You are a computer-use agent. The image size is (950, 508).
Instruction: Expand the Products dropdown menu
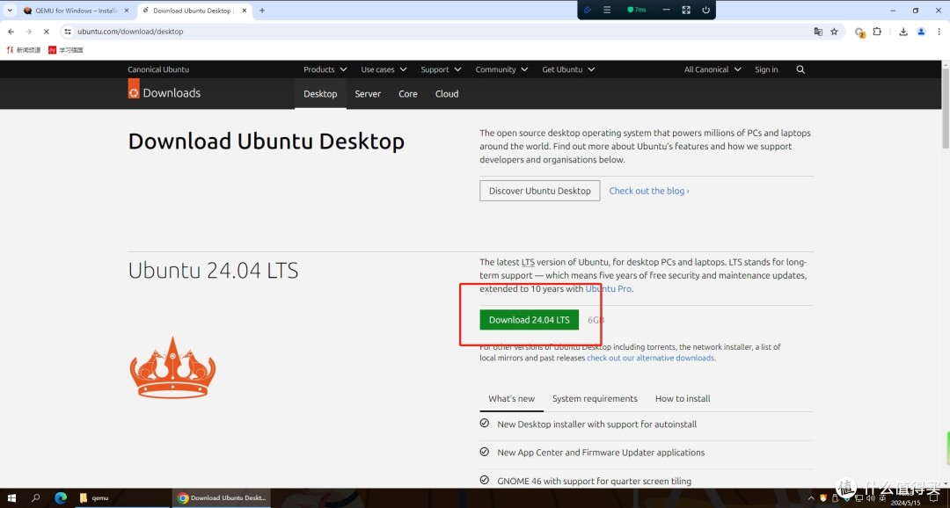tap(325, 69)
